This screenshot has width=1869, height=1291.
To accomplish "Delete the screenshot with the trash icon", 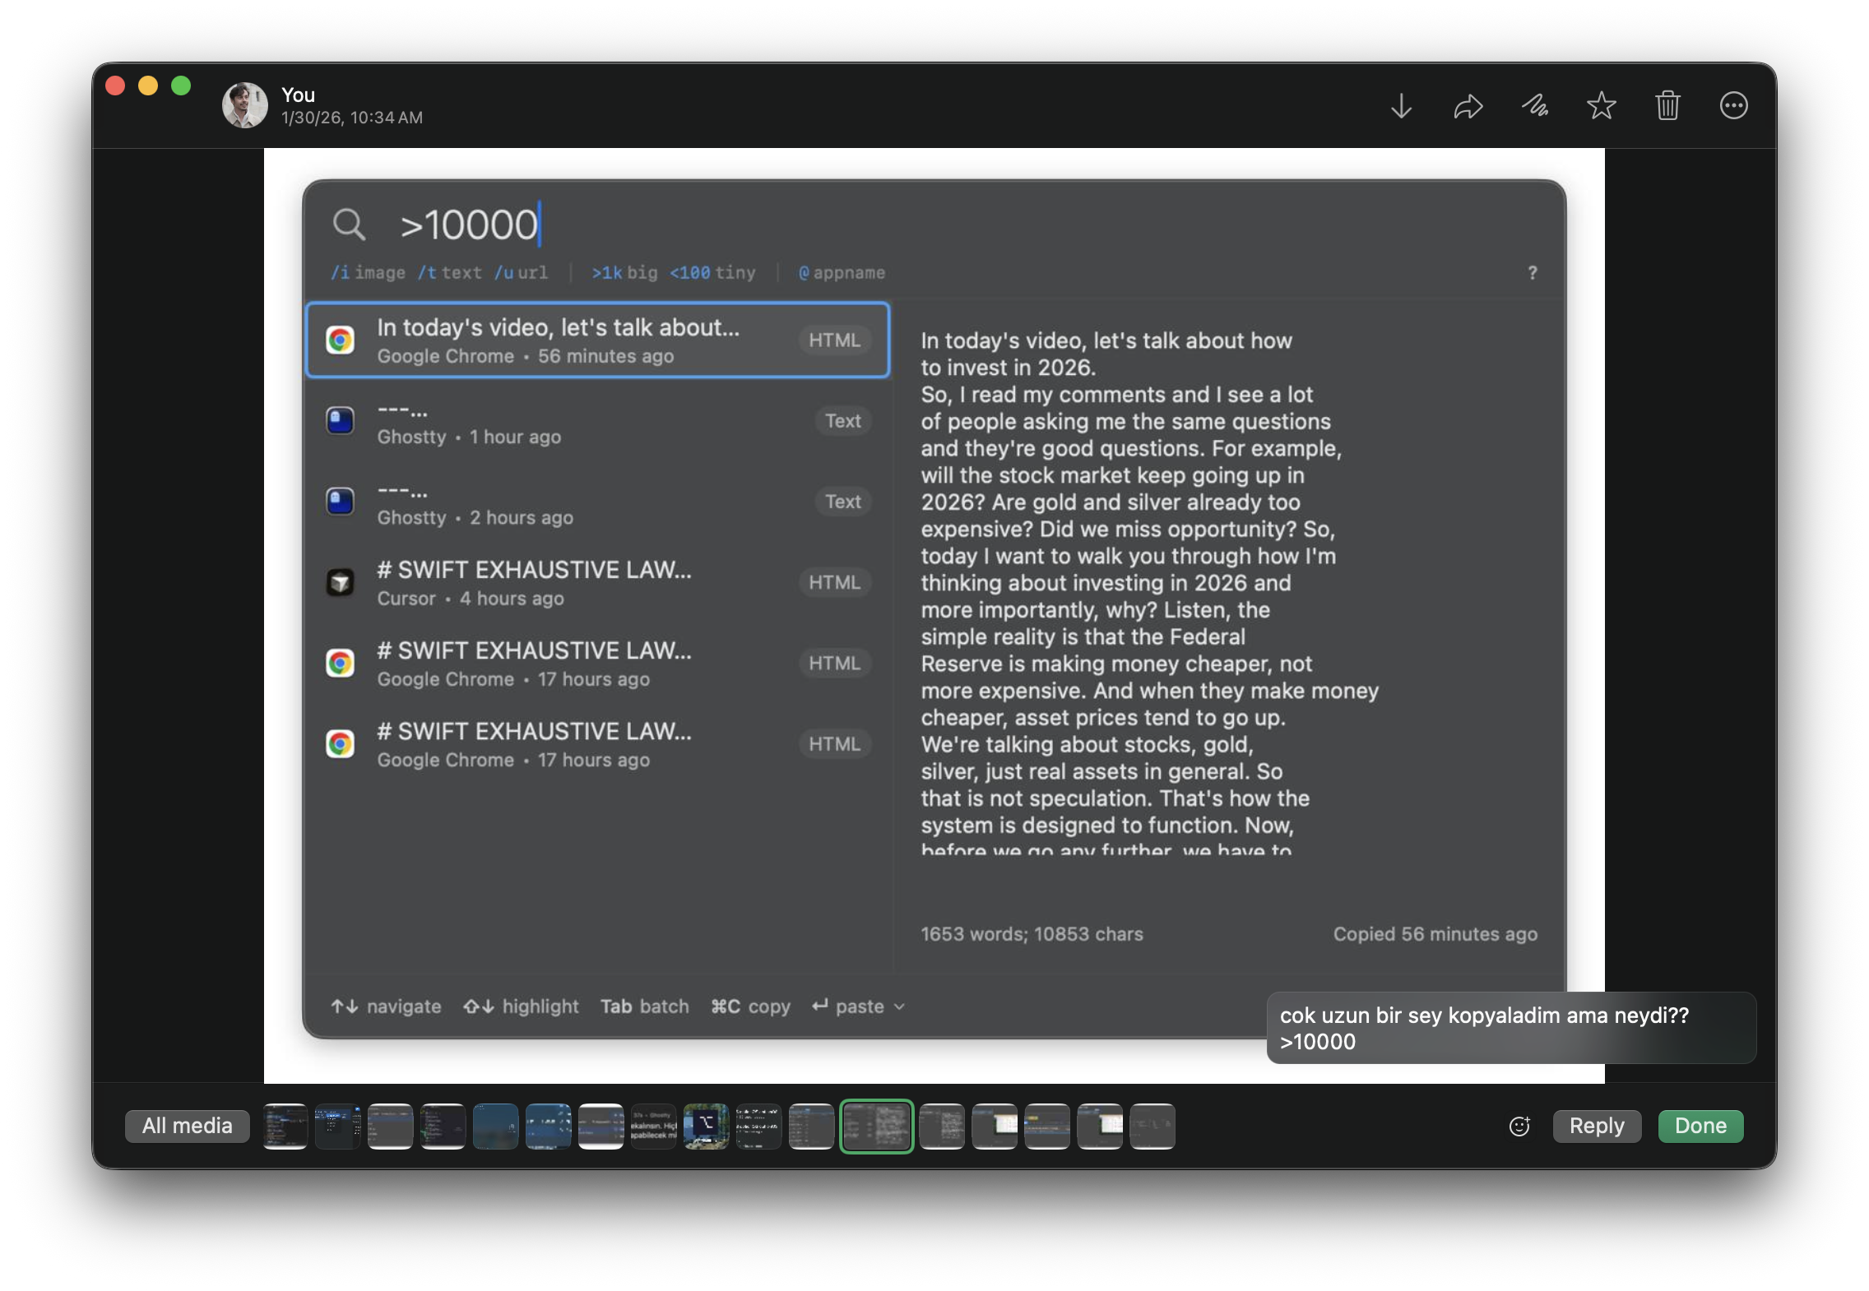I will [x=1668, y=105].
